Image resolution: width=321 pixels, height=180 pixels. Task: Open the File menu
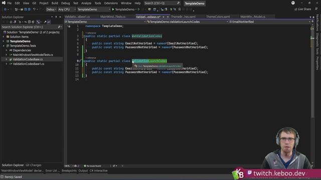pos(10,3)
